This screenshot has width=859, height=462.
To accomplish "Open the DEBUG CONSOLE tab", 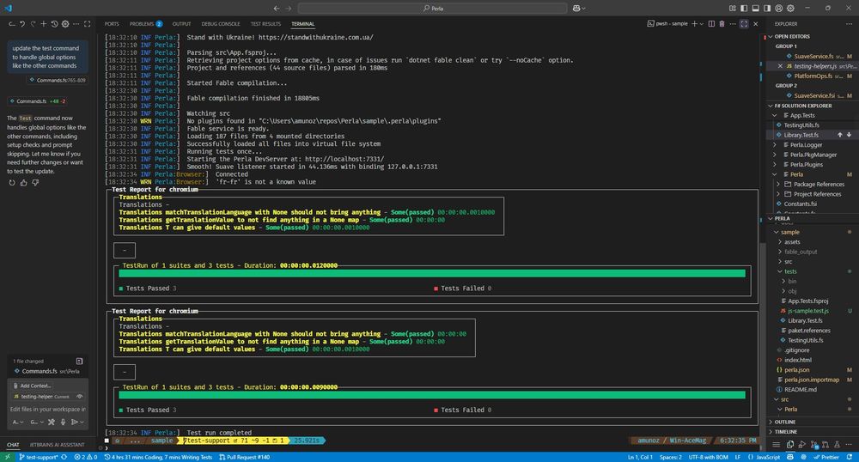I will tap(220, 24).
